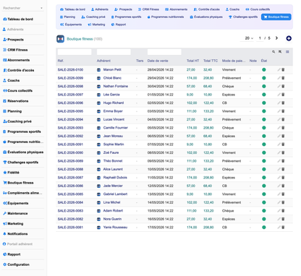Click the Réservations sidebar icon
The height and width of the screenshot is (276, 301).
coord(4,101)
